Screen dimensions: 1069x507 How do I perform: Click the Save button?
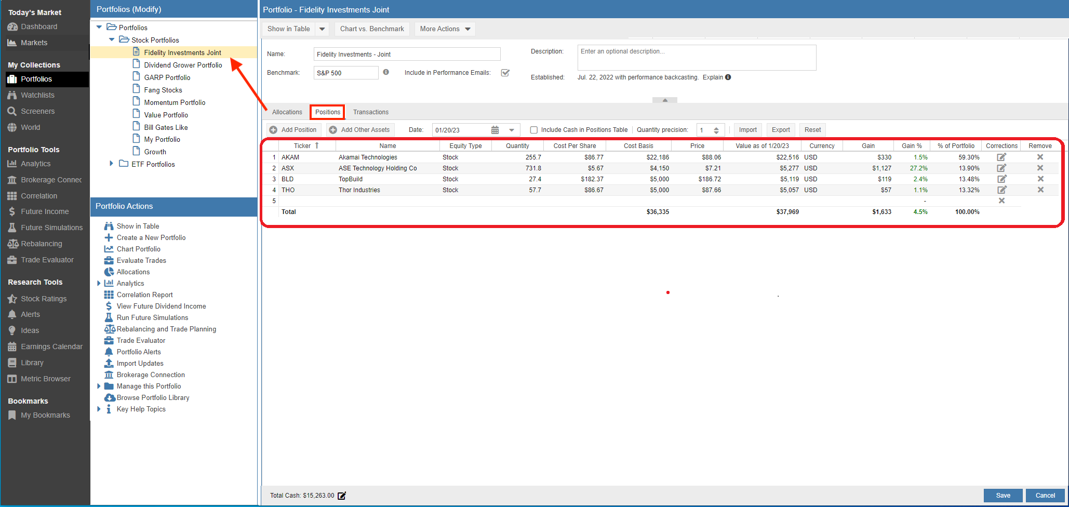[1003, 496]
